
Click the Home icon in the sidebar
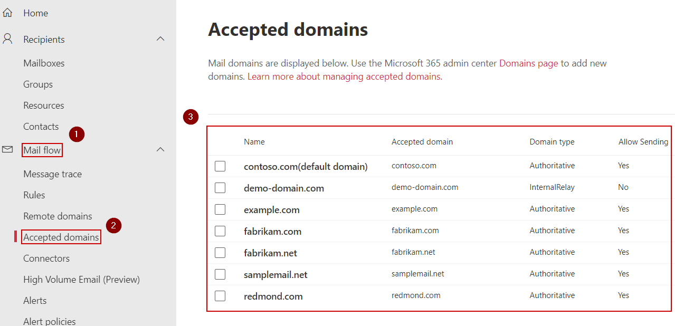(7, 13)
